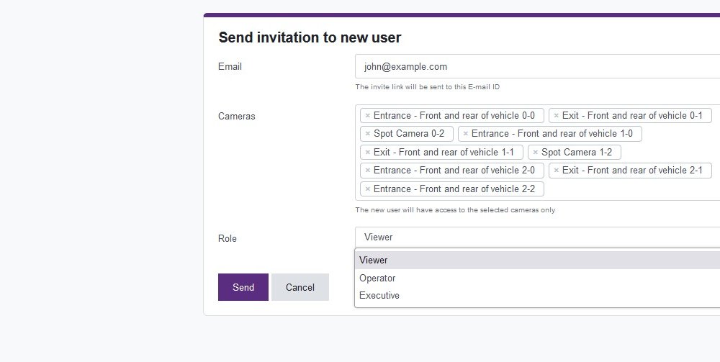This screenshot has width=720, height=362.
Task: Remove Spot Camera 1-2 tag
Action: [x=535, y=153]
